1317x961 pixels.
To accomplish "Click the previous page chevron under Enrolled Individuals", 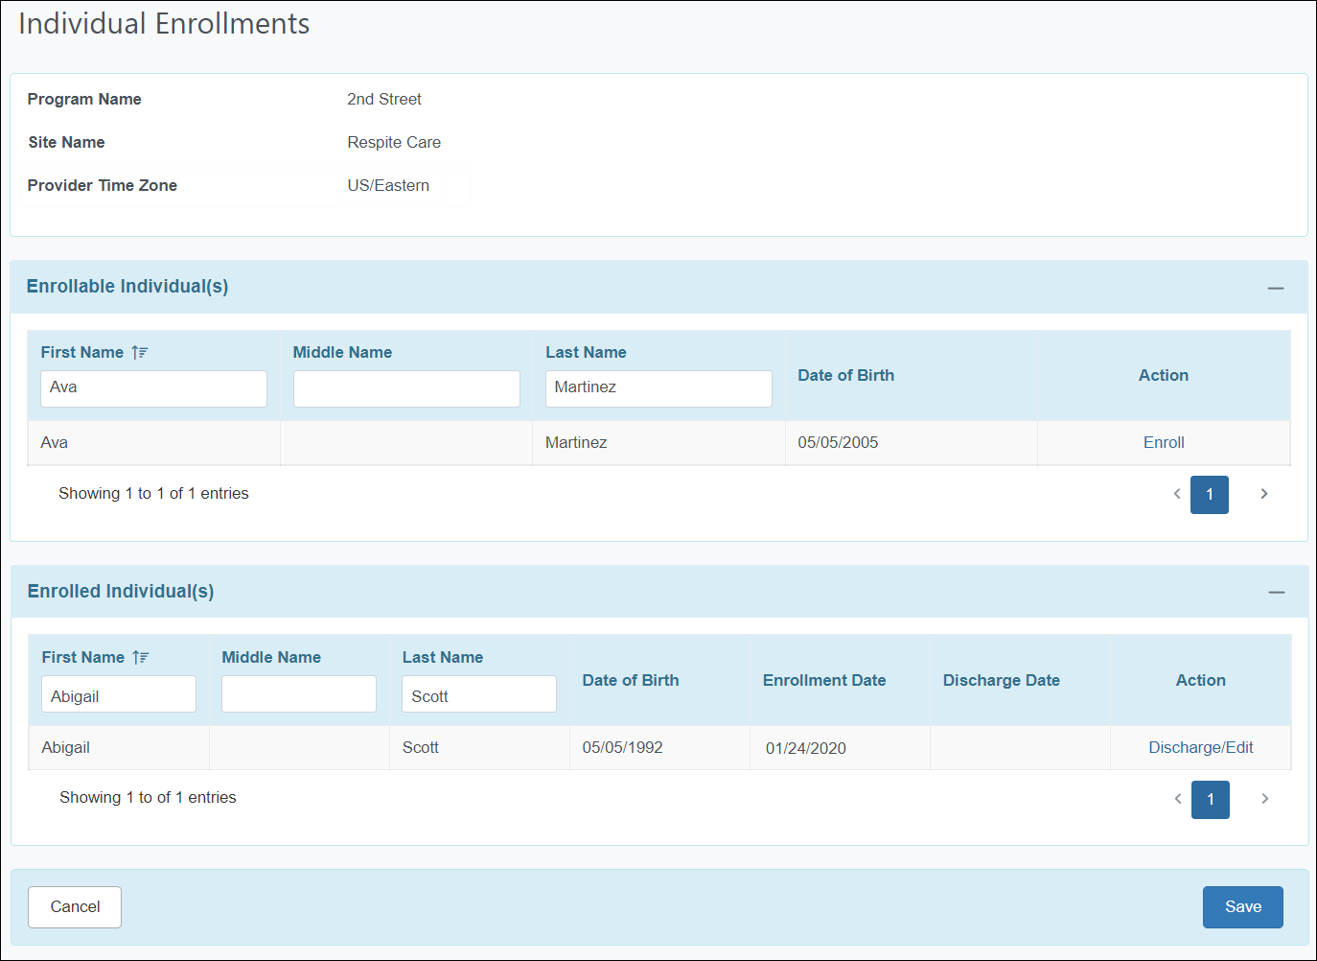I will pyautogui.click(x=1178, y=798).
